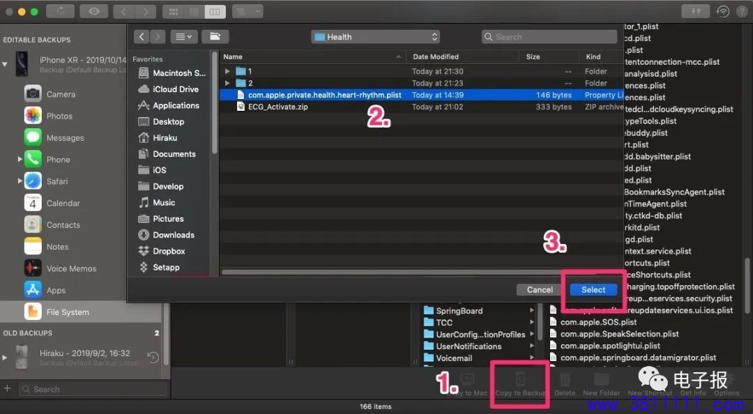Go back in file dialog navigation

coord(141,36)
